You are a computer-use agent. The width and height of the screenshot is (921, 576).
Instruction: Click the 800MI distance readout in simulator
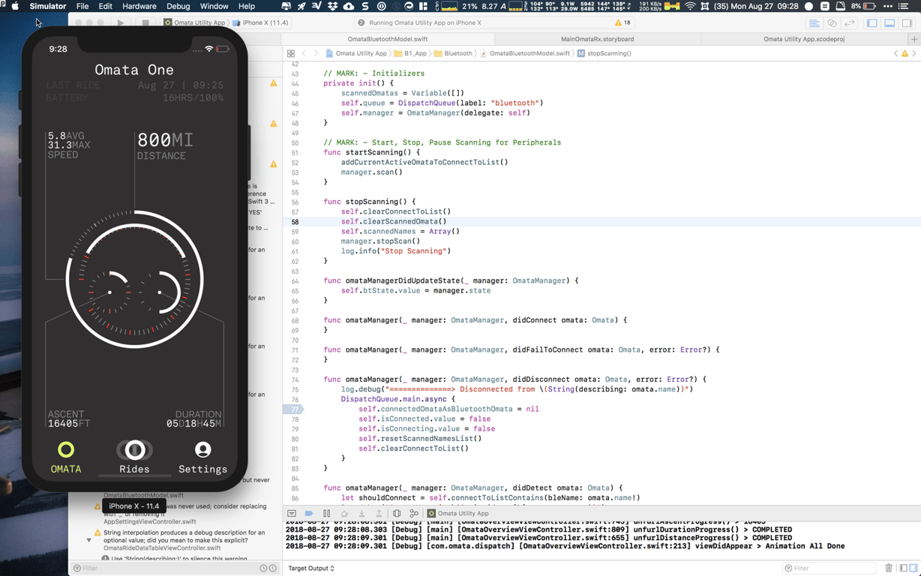point(165,140)
